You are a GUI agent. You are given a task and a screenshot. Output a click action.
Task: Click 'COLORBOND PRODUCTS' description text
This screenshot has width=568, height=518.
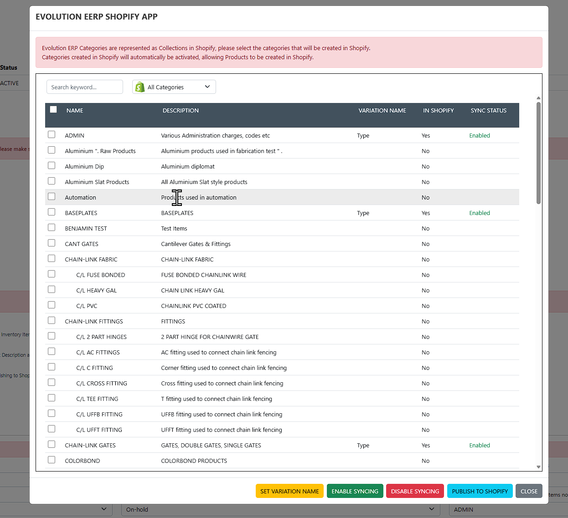(x=194, y=461)
